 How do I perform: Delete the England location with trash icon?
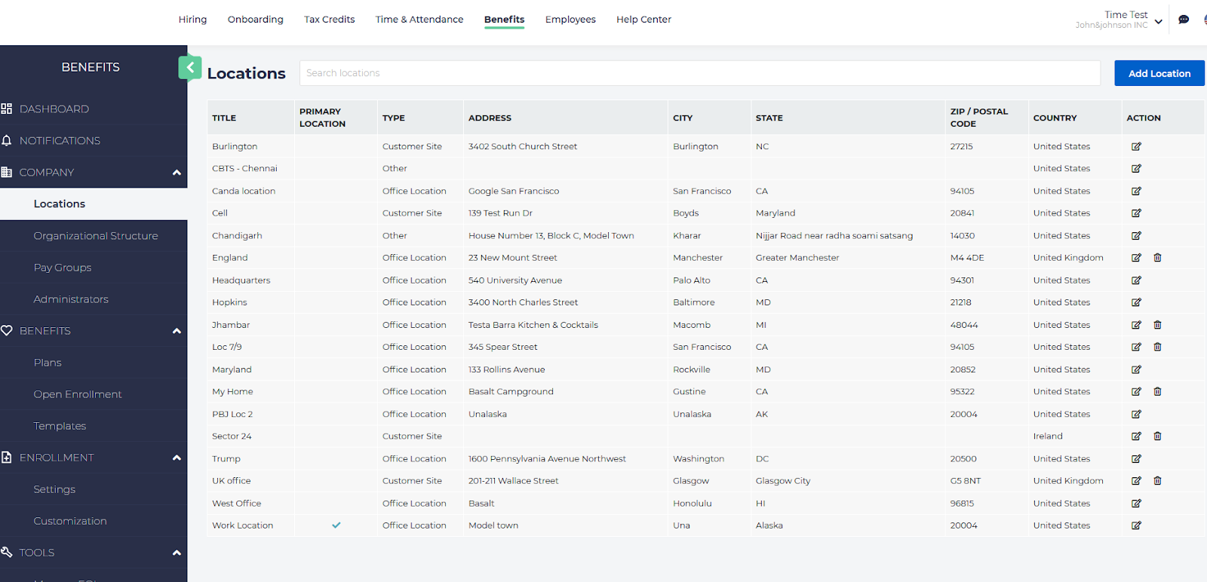[x=1157, y=258]
